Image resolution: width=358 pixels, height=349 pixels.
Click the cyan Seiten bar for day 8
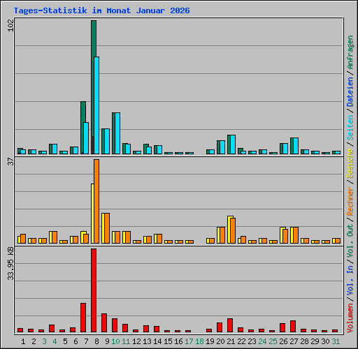[96, 105]
